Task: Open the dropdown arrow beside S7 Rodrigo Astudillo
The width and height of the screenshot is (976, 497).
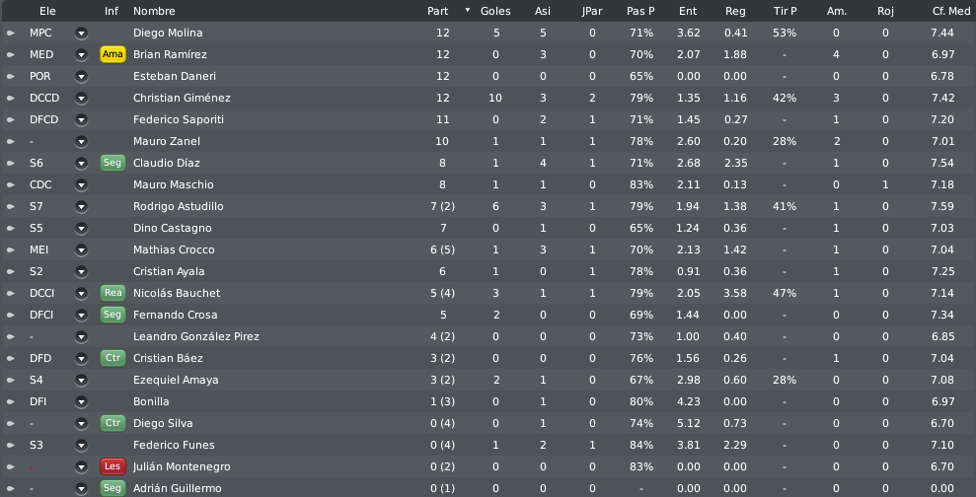Action: [x=81, y=206]
